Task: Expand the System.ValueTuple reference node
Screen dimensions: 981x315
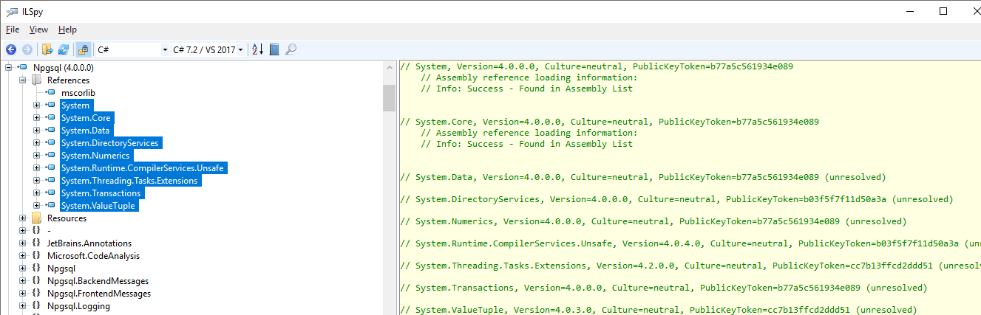Action: [36, 206]
